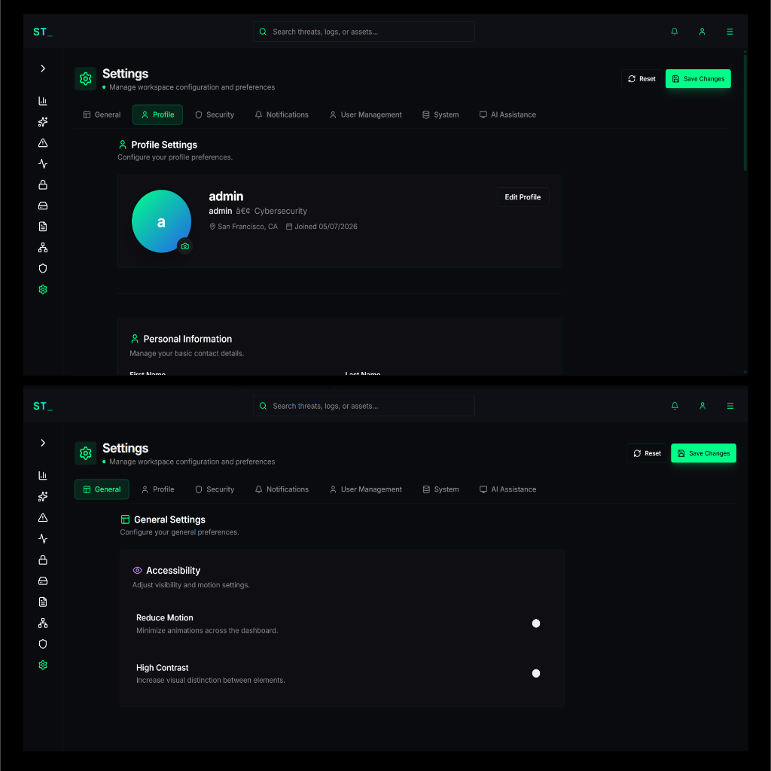
Task: Open the bar chart sidebar icon in the General view
Action: pos(43,476)
